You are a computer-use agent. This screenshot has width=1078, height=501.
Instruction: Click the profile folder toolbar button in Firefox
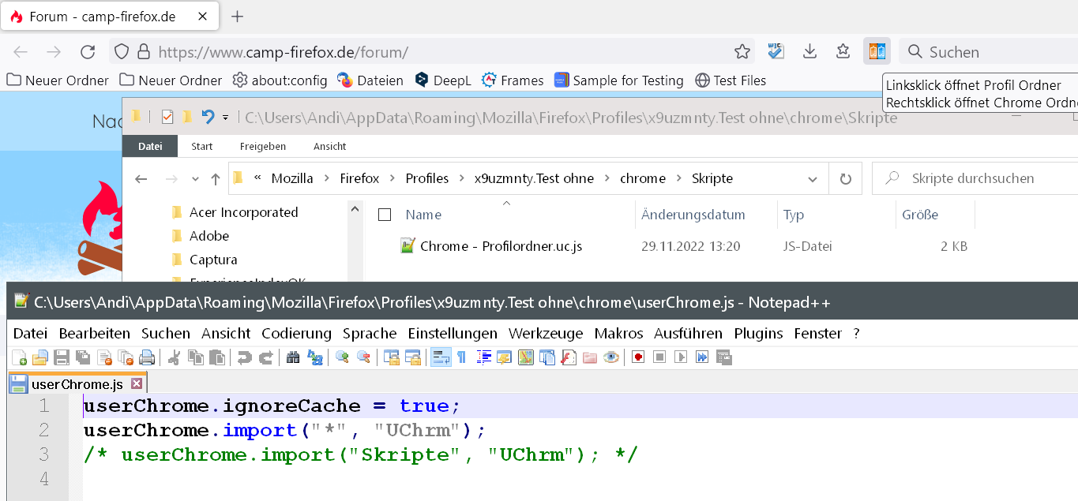click(877, 51)
